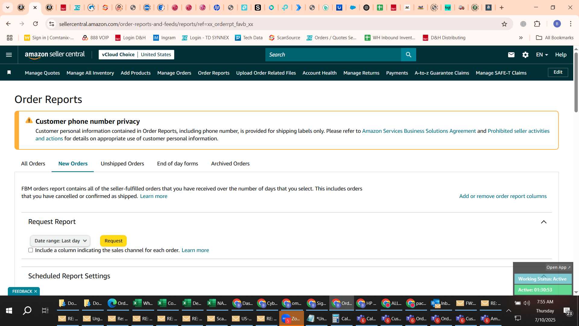
Task: Open the End of day forms tab
Action: tap(178, 164)
